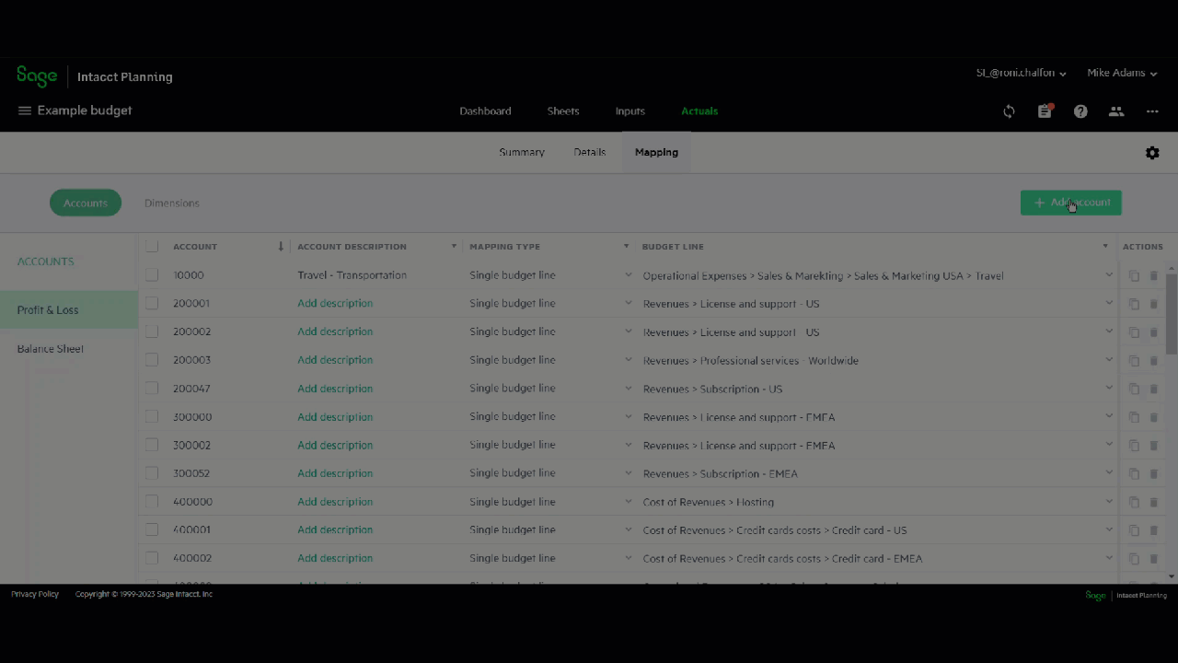The width and height of the screenshot is (1178, 663).
Task: Expand budget line dropdown for account 10000
Action: tap(1108, 275)
